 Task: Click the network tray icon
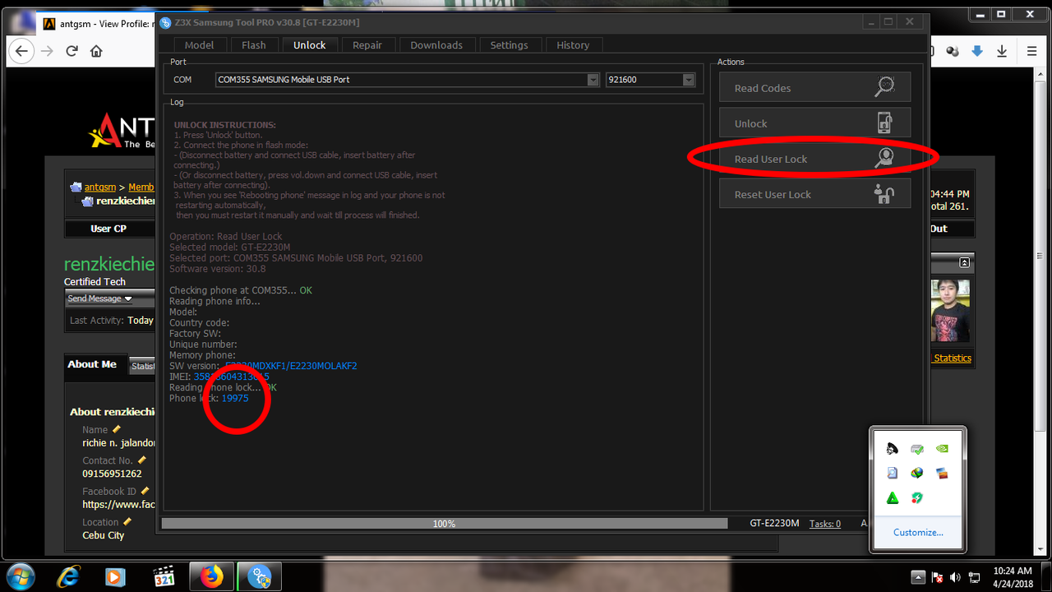click(974, 577)
